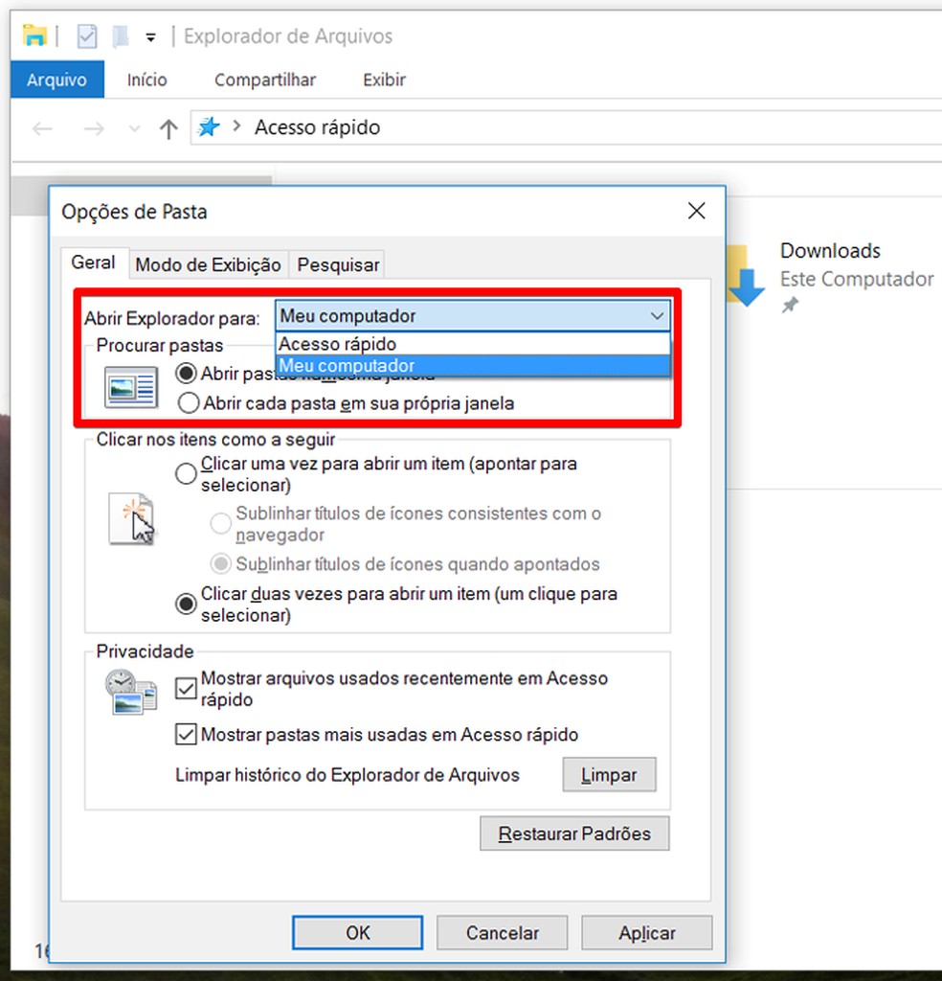The image size is (942, 981).
Task: Click the File Explorer folder icon in title bar
Action: [x=34, y=35]
